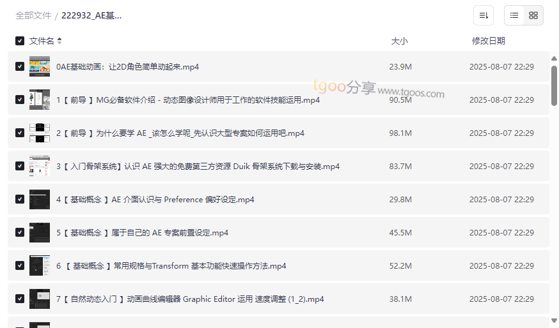Open file 7 动画曲线编辑器 Graphic Editor video
559x328 pixels.
coord(190,299)
